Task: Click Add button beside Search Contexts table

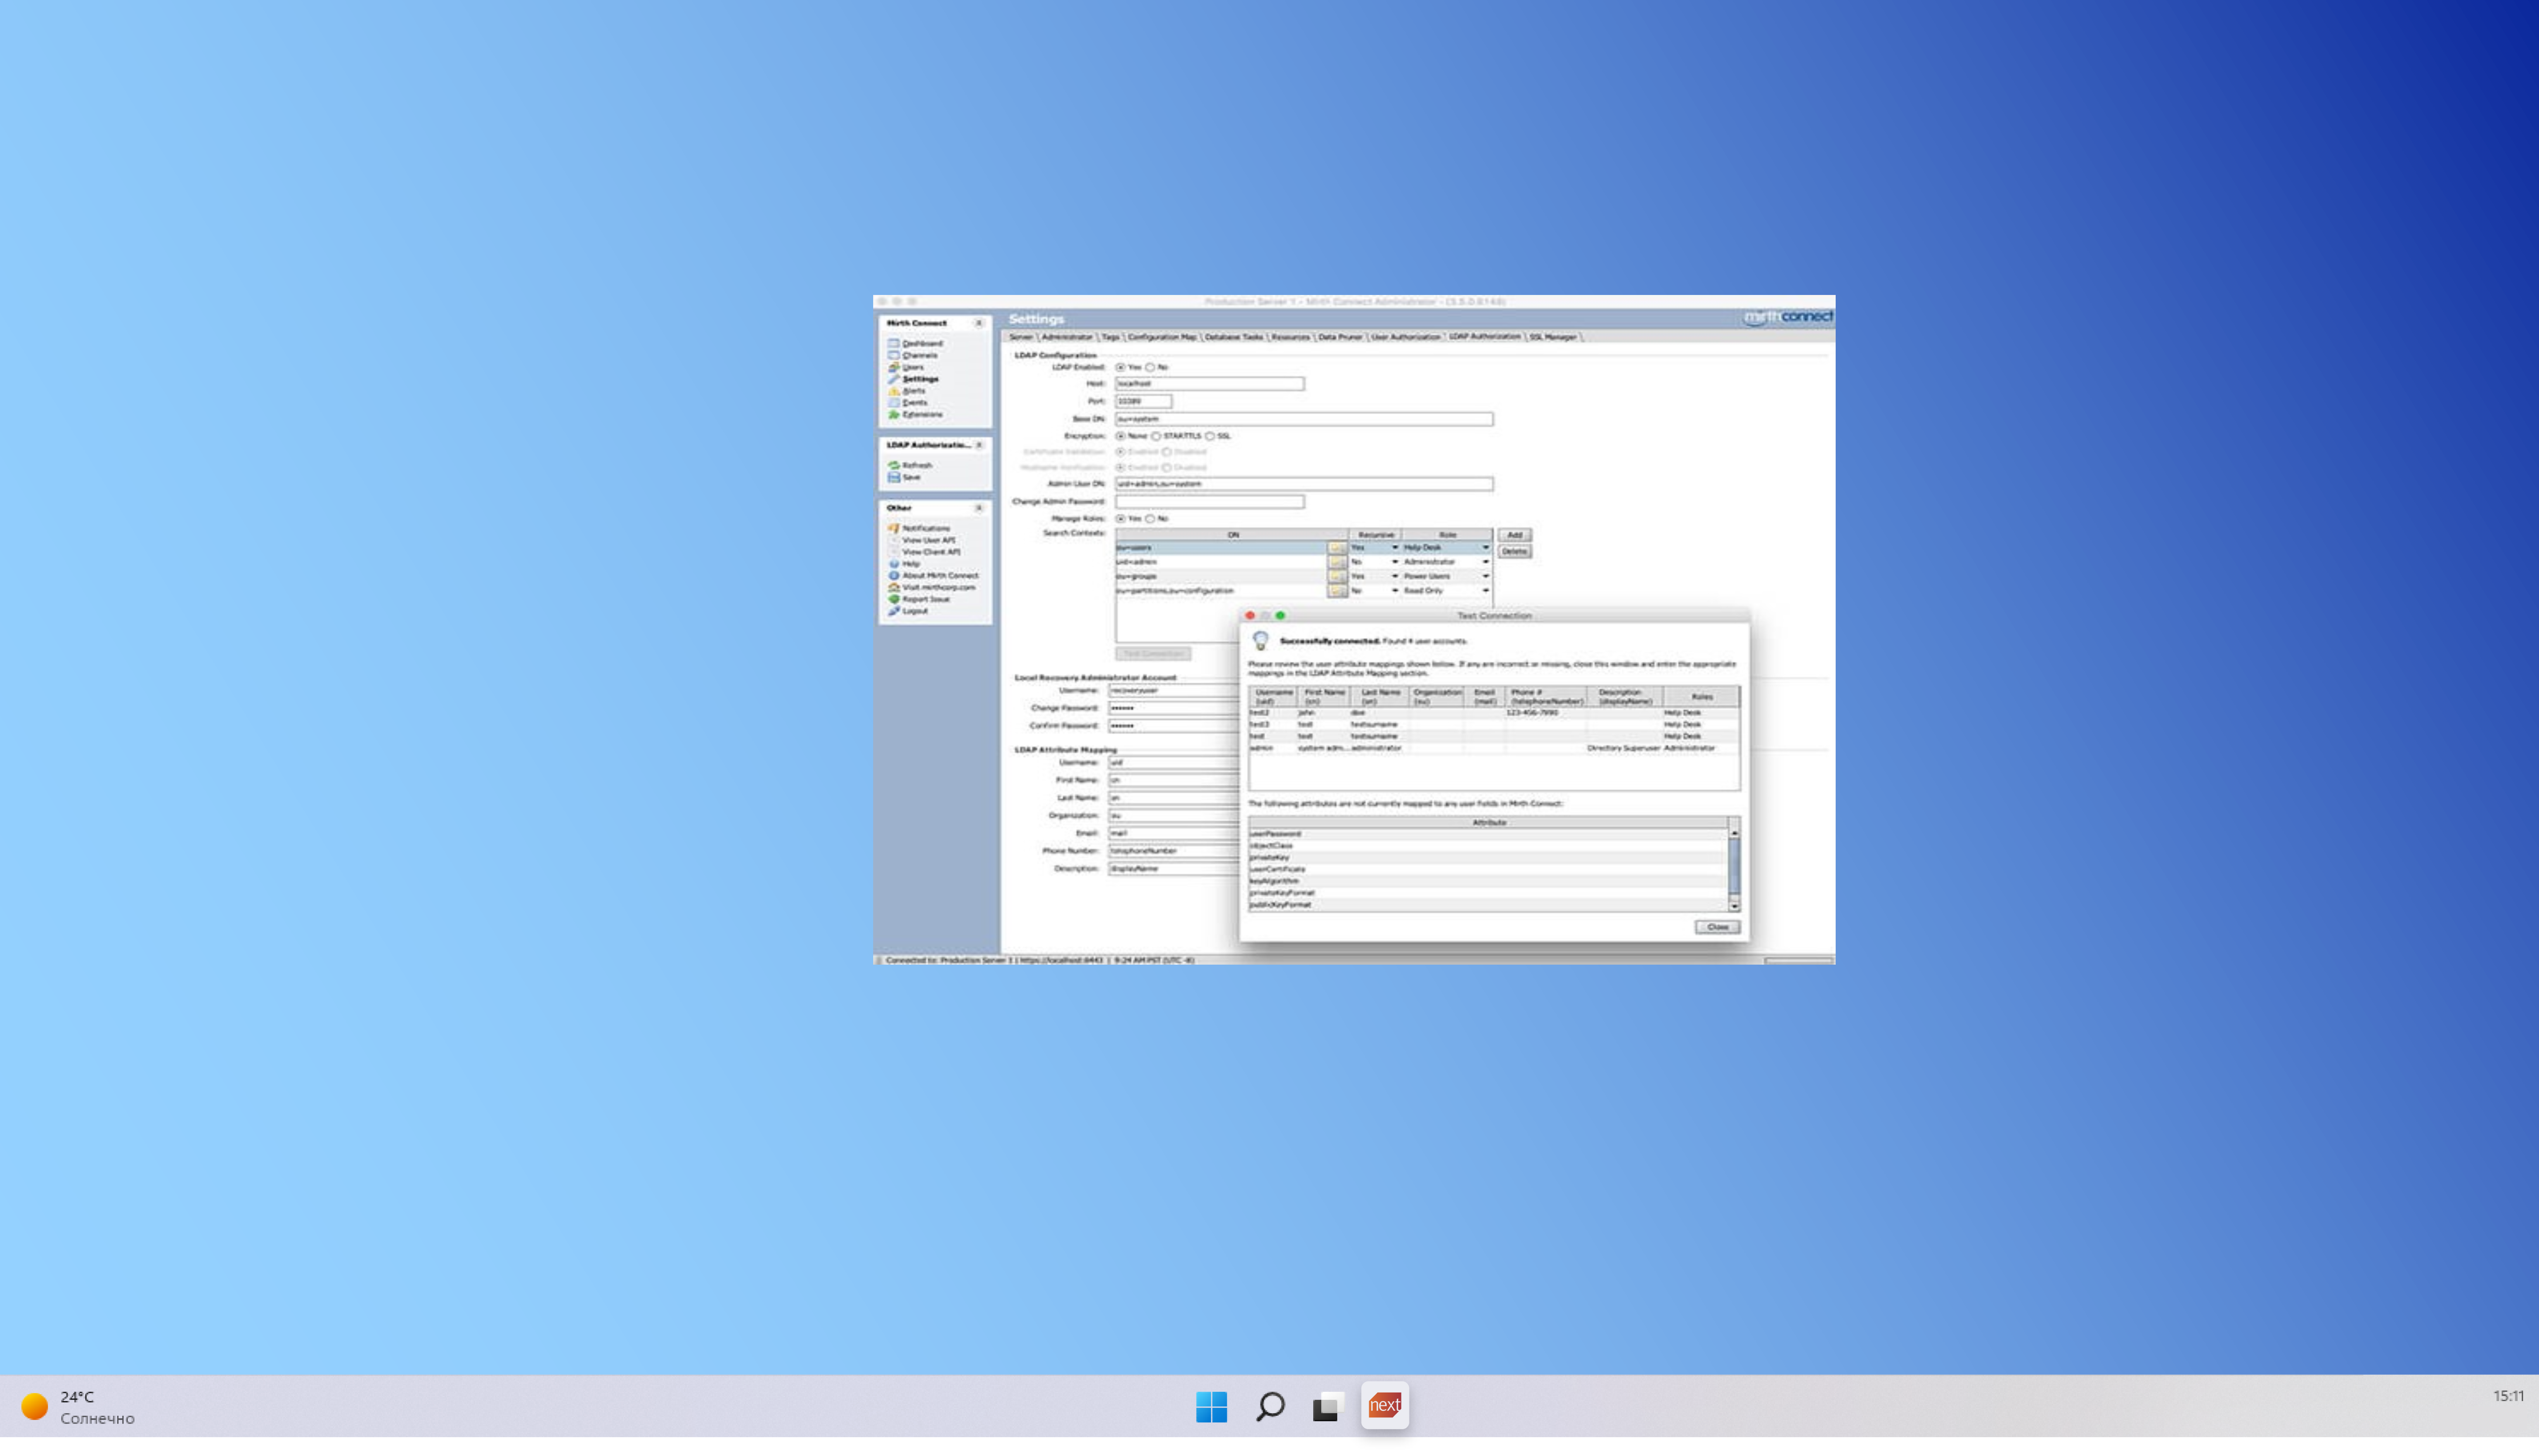Action: click(x=1514, y=535)
